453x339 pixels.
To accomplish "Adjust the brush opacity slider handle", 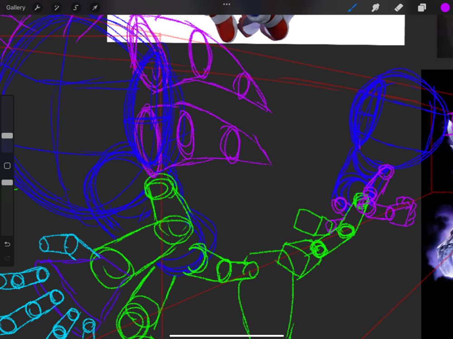I will point(7,183).
